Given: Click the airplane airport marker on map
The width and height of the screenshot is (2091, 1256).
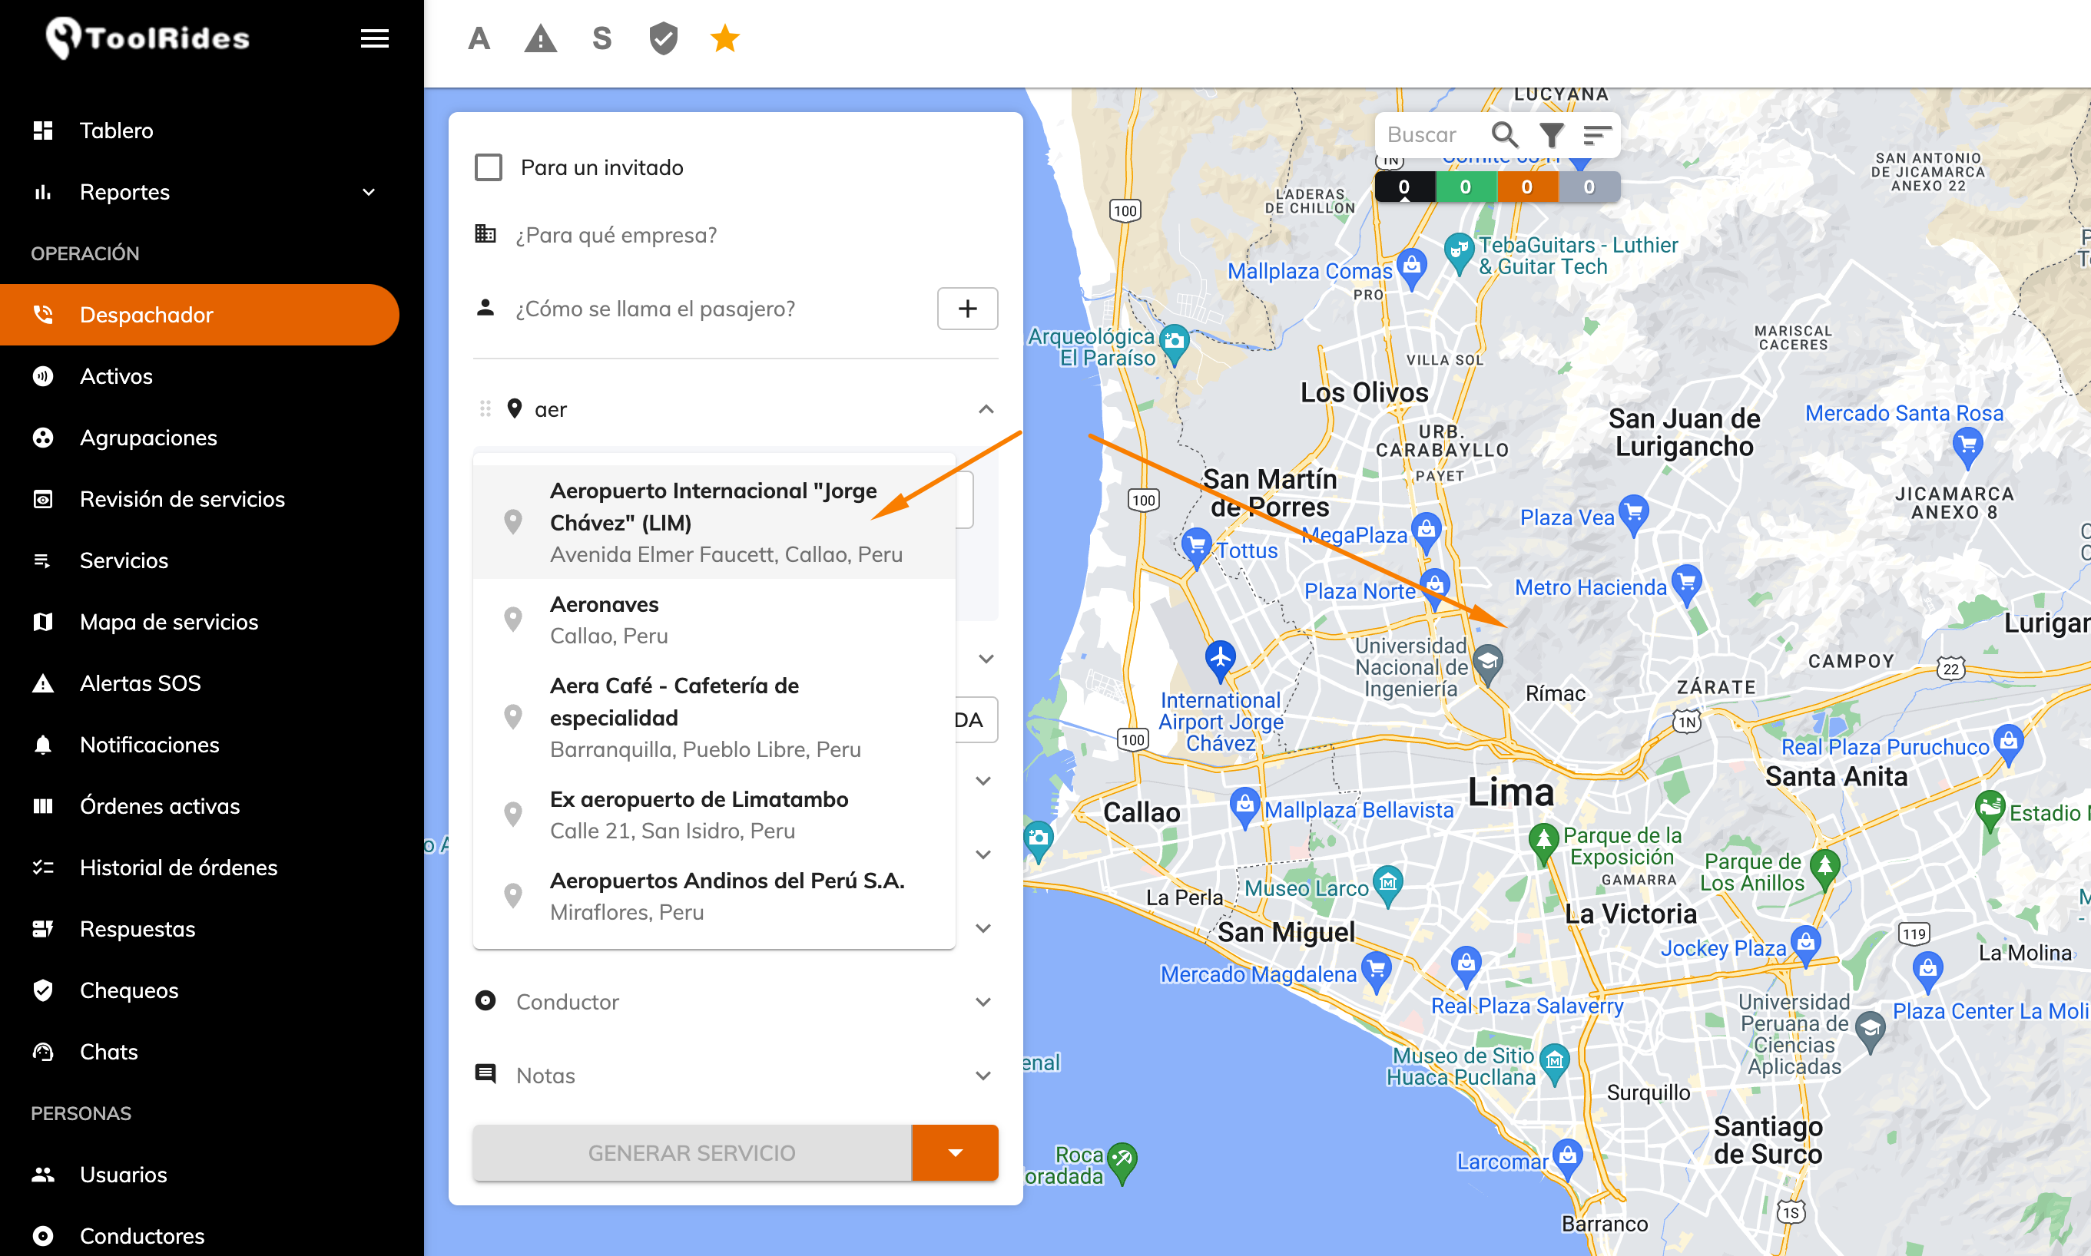Looking at the screenshot, I should click(x=1221, y=659).
